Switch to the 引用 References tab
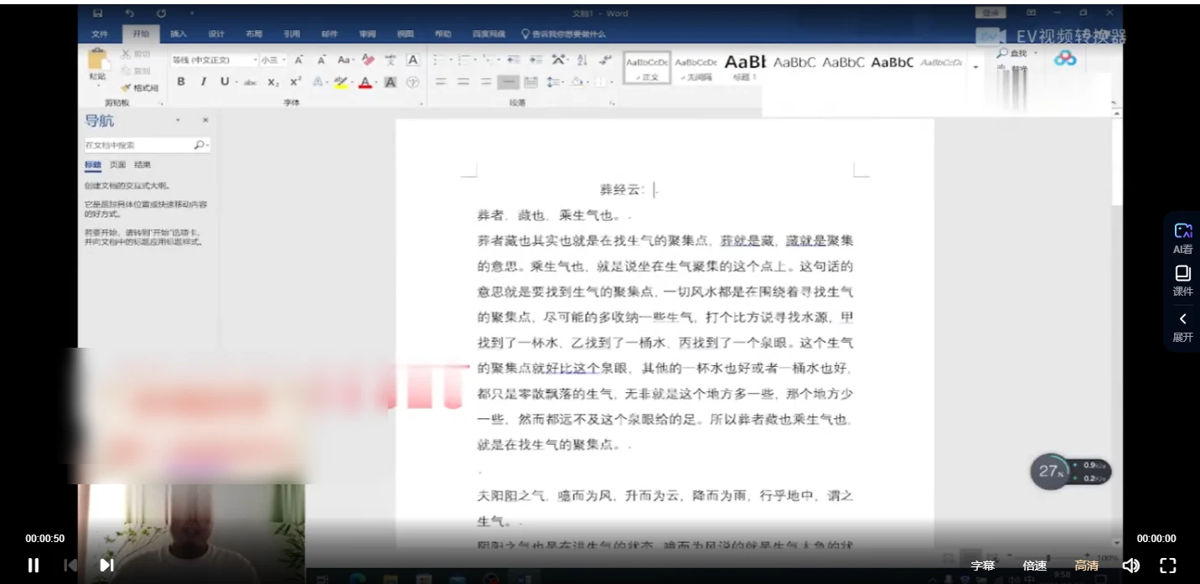This screenshot has width=1200, height=584. coord(292,34)
